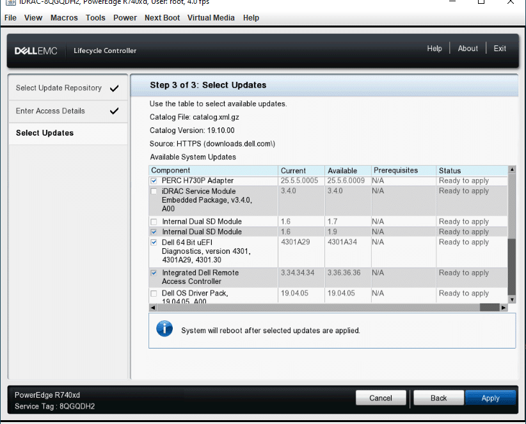Click the Prerequisites column header
This screenshot has width=526, height=424.
tap(404, 171)
